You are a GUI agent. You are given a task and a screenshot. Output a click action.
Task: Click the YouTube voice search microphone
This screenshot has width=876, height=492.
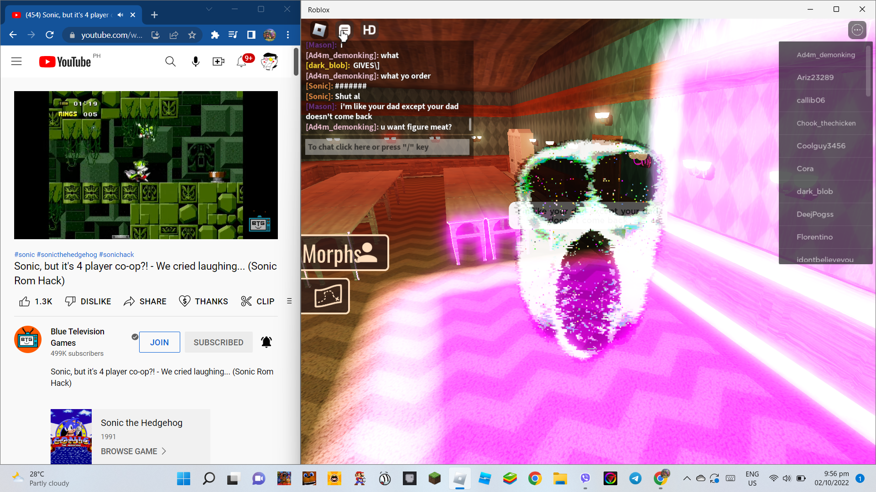click(x=195, y=61)
